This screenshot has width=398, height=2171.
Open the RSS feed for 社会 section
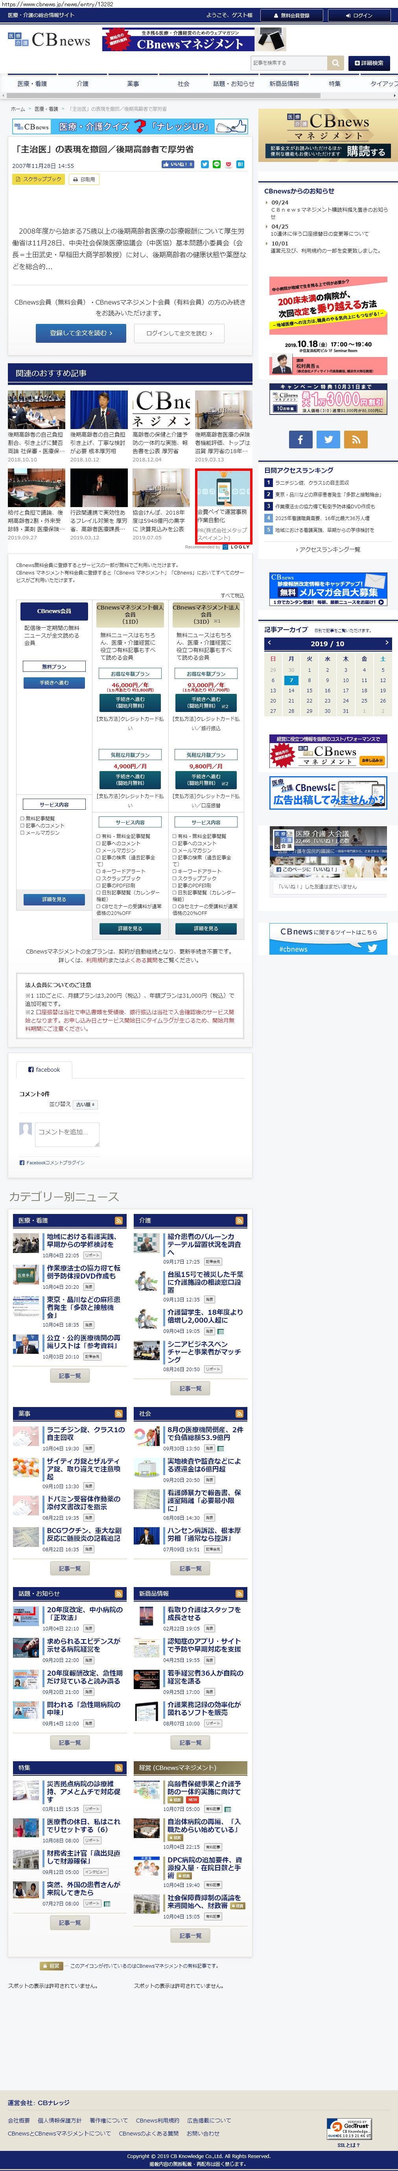[x=240, y=1413]
